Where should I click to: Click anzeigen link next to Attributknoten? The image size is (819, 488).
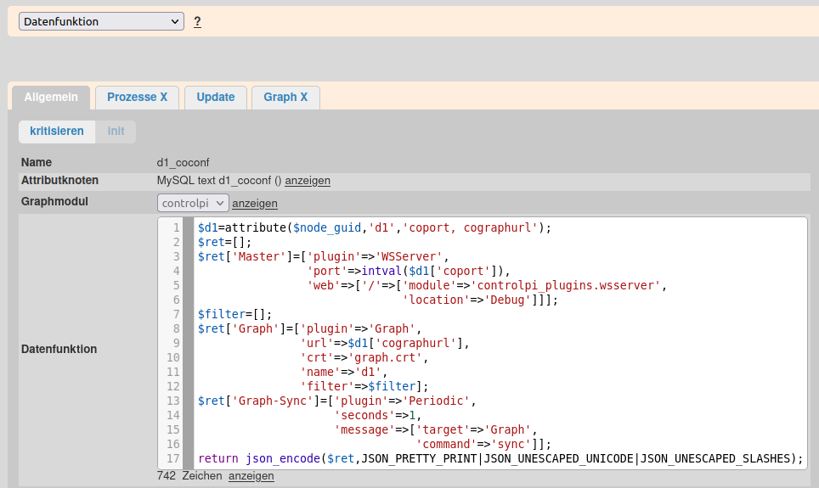(x=308, y=181)
